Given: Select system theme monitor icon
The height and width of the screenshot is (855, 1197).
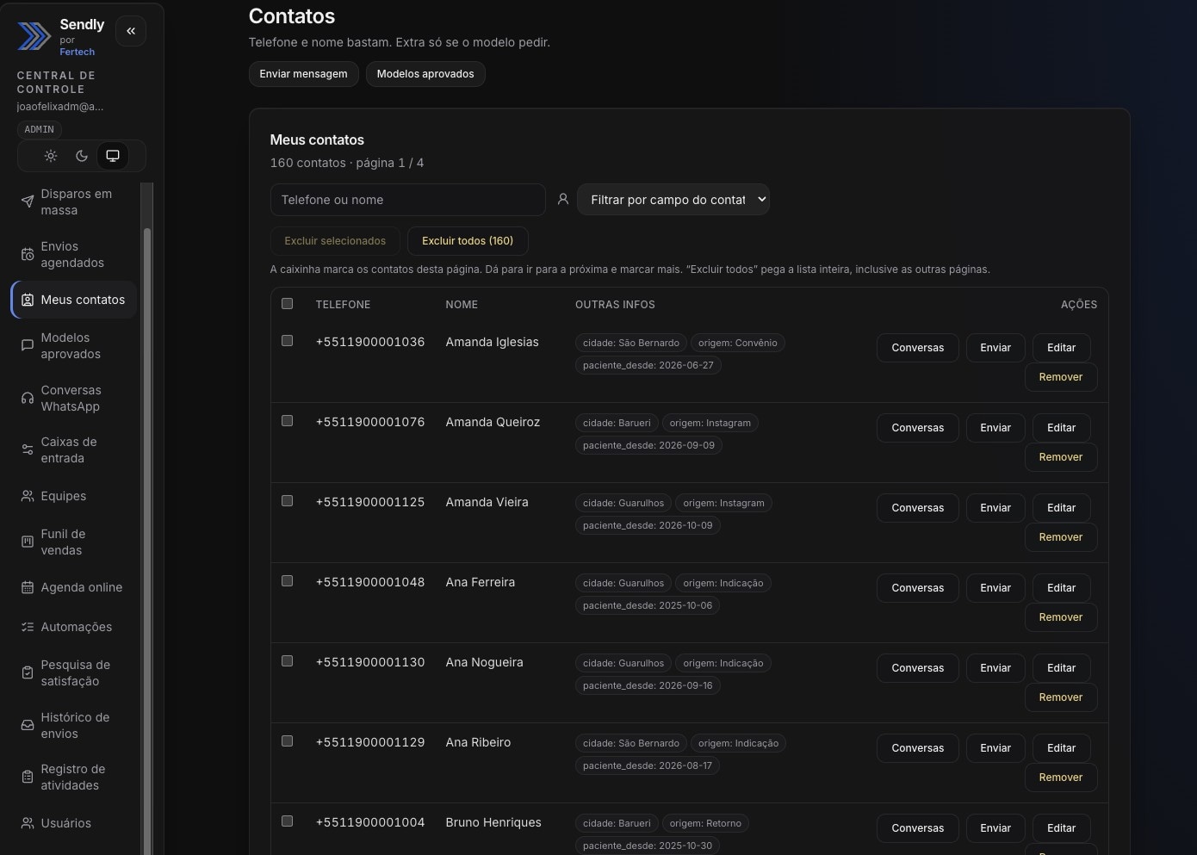Looking at the screenshot, I should 113,156.
